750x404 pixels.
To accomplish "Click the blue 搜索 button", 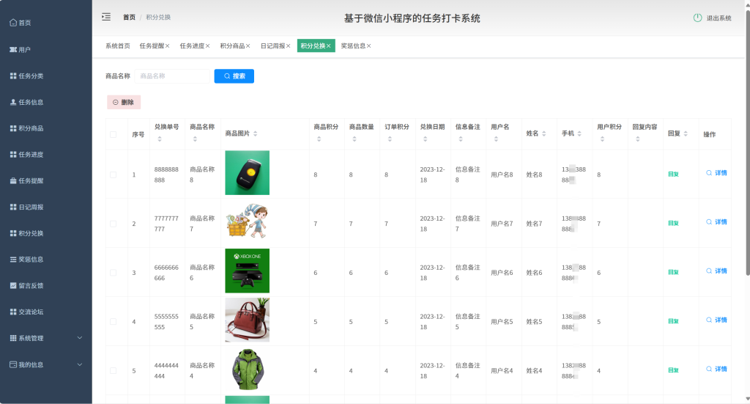I will (x=234, y=76).
